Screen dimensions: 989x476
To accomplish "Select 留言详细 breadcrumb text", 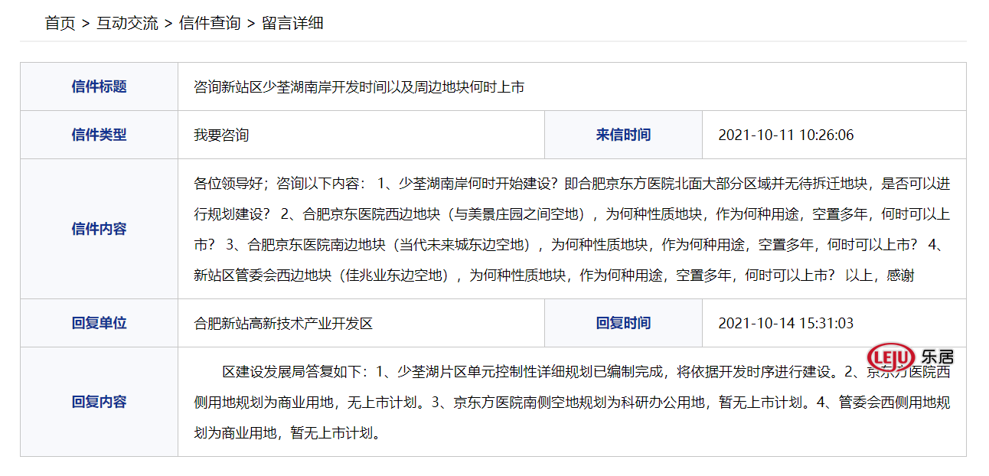I will pos(292,23).
